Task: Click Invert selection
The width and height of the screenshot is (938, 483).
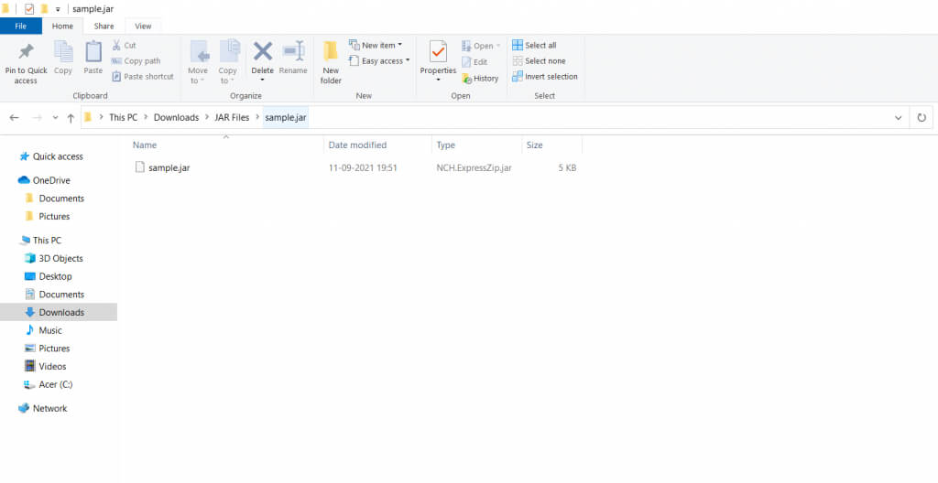Action: click(x=545, y=77)
